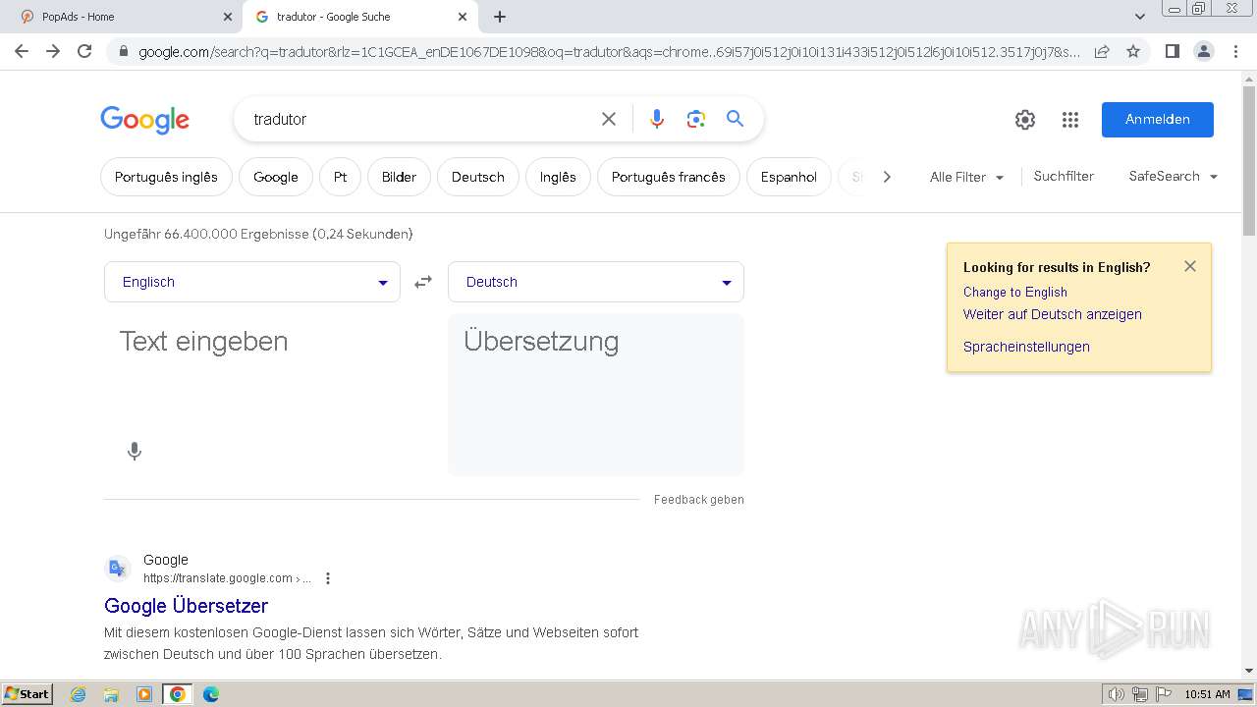Open Microsoft Edge from the taskbar

(210, 694)
